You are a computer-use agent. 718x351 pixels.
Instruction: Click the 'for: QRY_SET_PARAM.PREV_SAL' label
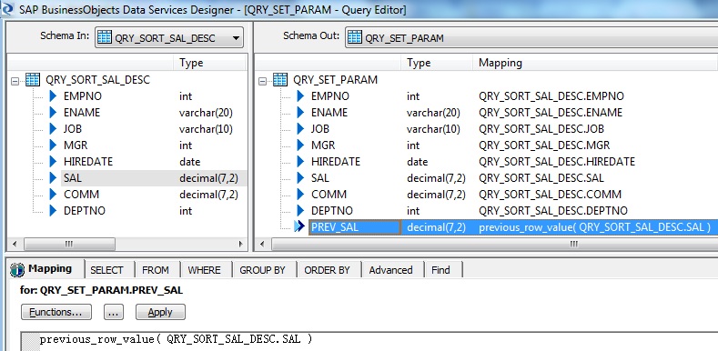pyautogui.click(x=101, y=290)
